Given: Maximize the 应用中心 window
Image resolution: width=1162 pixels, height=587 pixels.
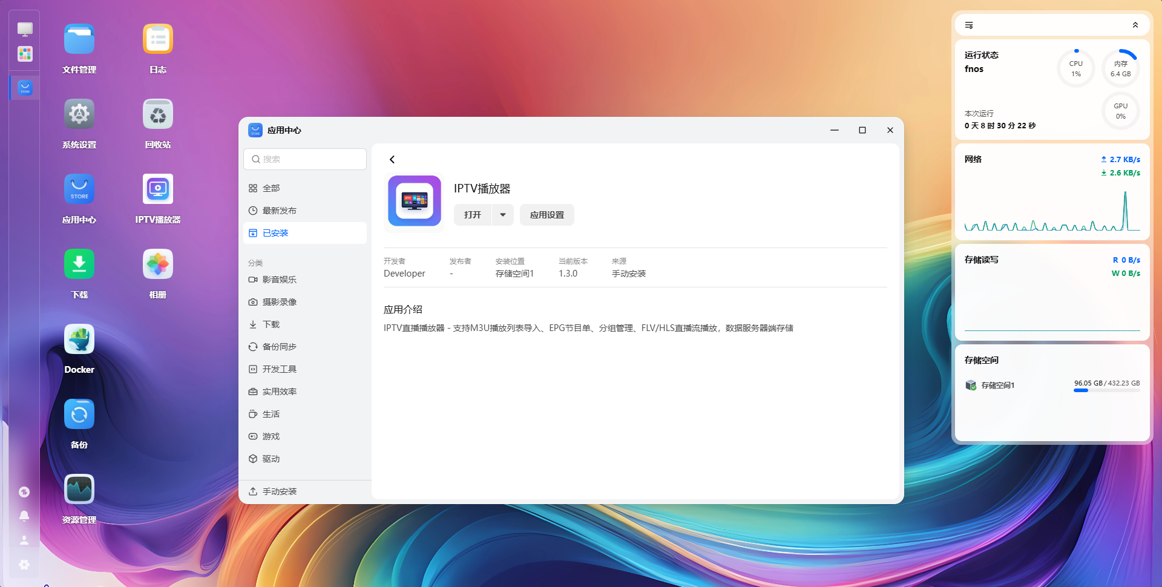Looking at the screenshot, I should (862, 130).
